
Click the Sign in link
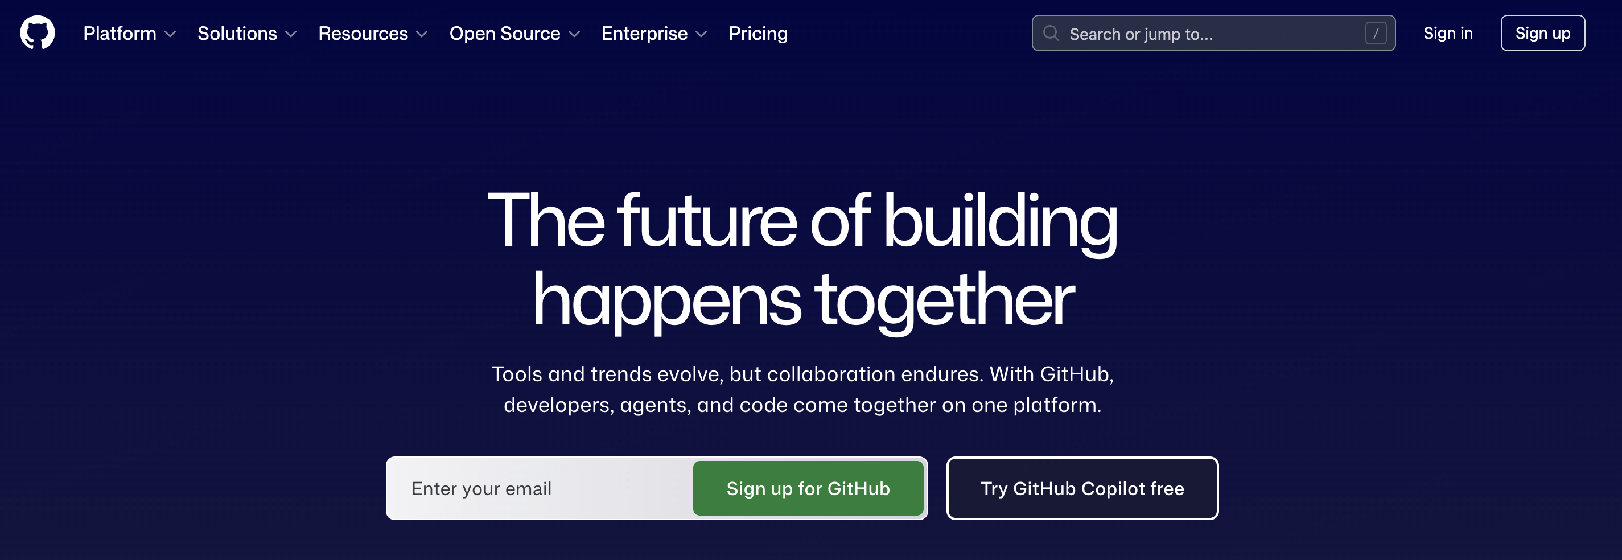point(1448,34)
